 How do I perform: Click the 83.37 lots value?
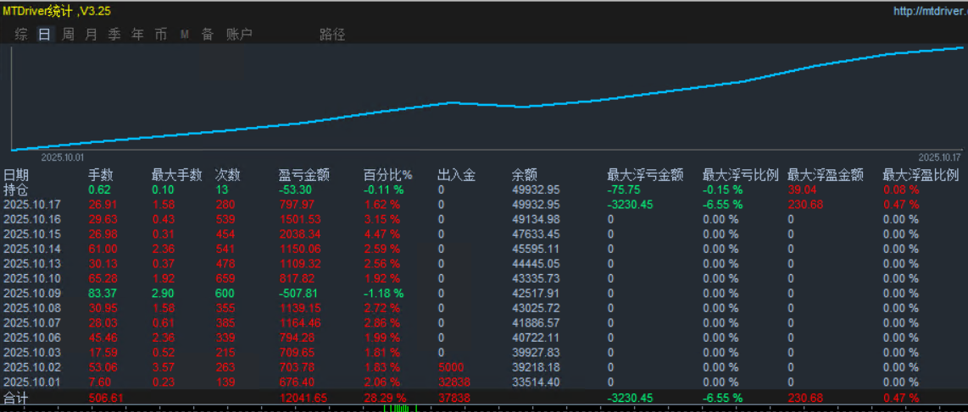pyautogui.click(x=103, y=294)
